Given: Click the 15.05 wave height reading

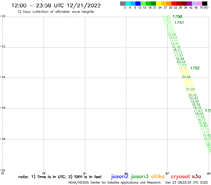Looking at the screenshot, I should [172, 34].
